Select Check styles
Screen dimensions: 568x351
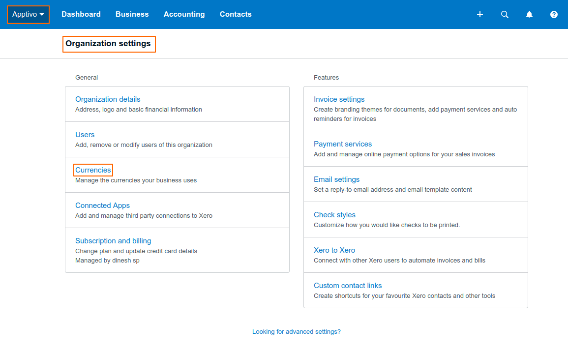point(334,215)
